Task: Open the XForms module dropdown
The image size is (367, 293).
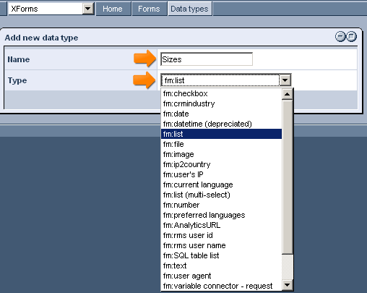Action: pyautogui.click(x=88, y=9)
